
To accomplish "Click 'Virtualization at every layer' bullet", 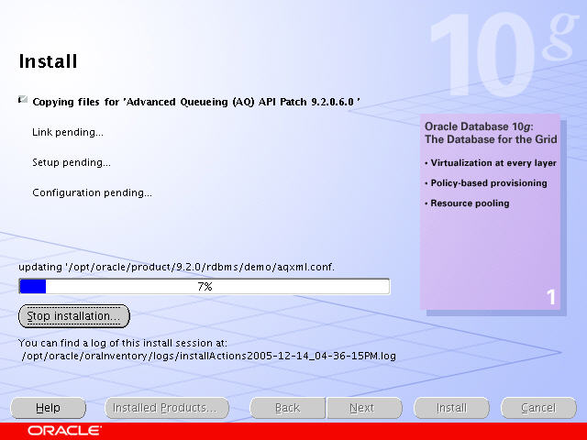I will (491, 163).
